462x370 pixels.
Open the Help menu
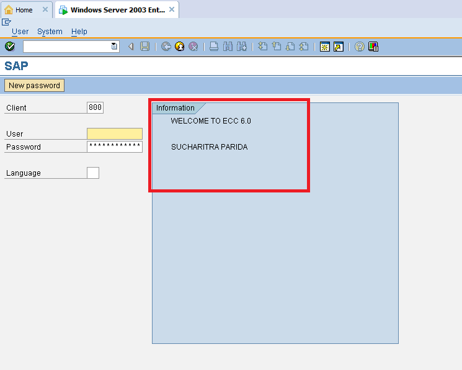pyautogui.click(x=79, y=31)
